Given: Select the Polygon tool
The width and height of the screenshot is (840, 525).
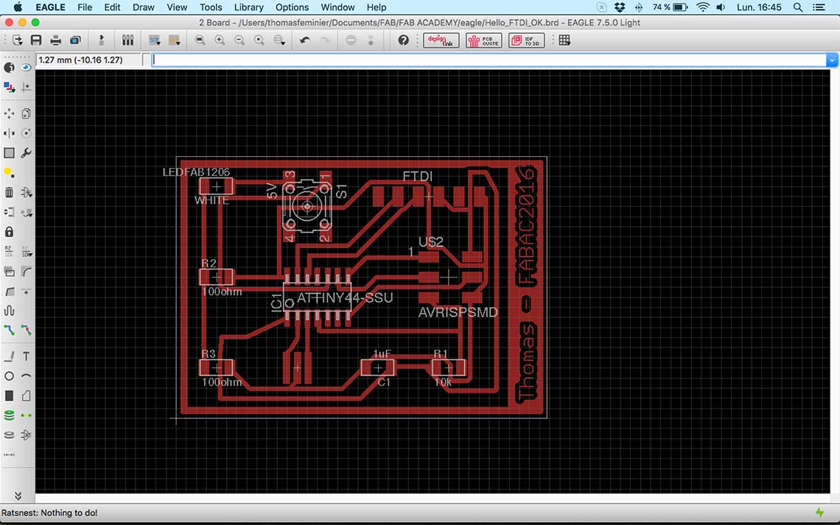Looking at the screenshot, I should (x=26, y=395).
